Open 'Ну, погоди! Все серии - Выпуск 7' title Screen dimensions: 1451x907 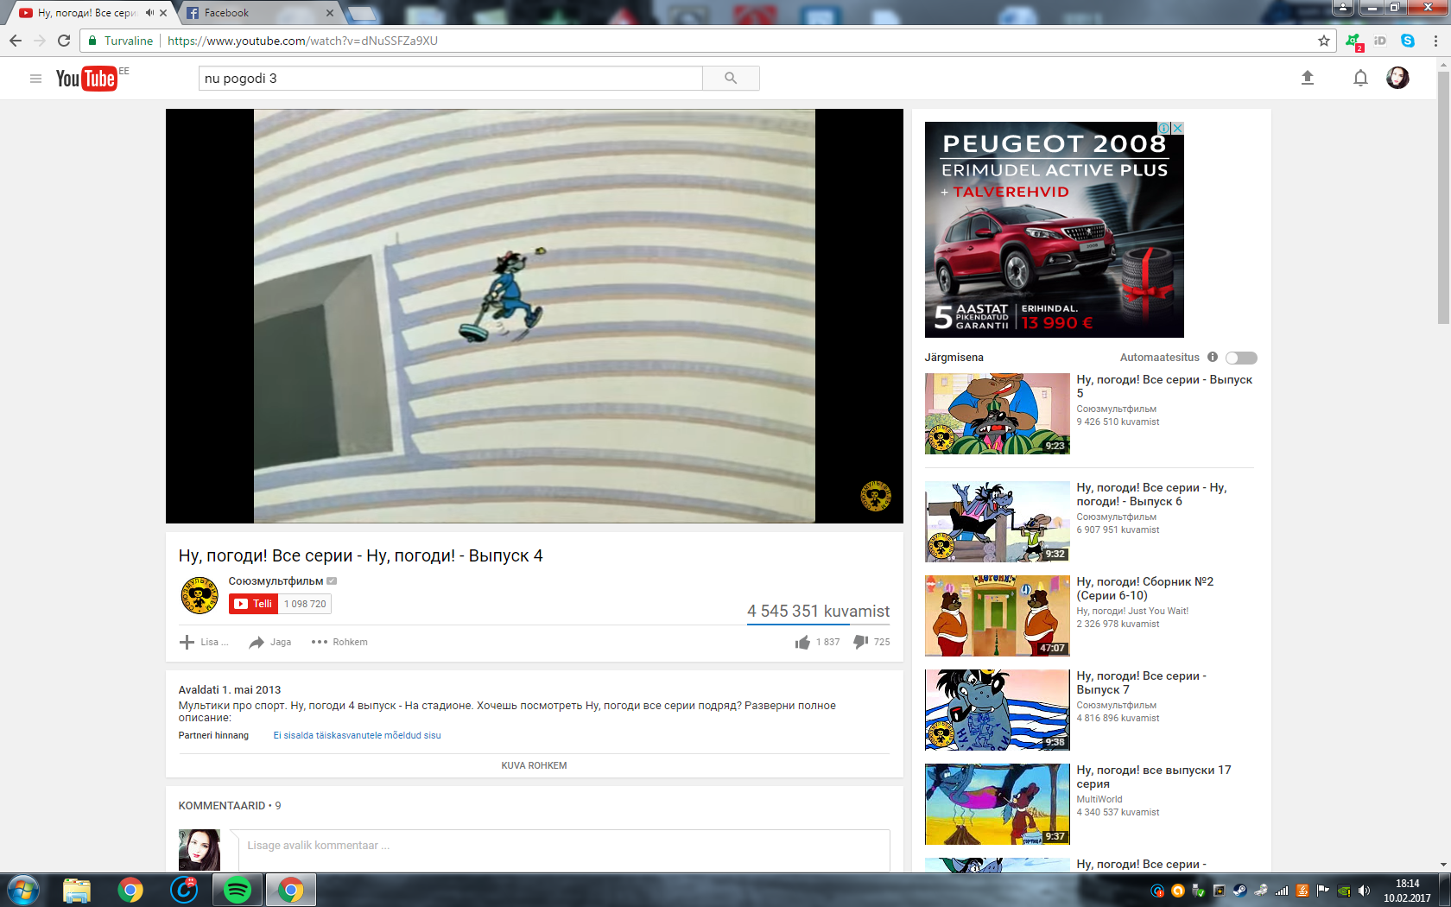(1141, 682)
